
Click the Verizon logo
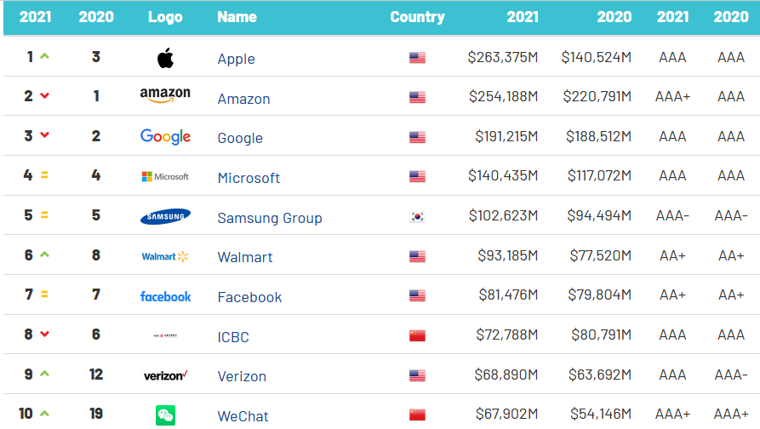[165, 375]
